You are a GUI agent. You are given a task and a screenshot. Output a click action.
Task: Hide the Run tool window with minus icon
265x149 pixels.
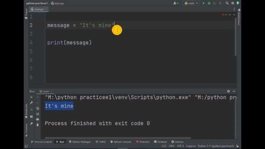point(234,91)
